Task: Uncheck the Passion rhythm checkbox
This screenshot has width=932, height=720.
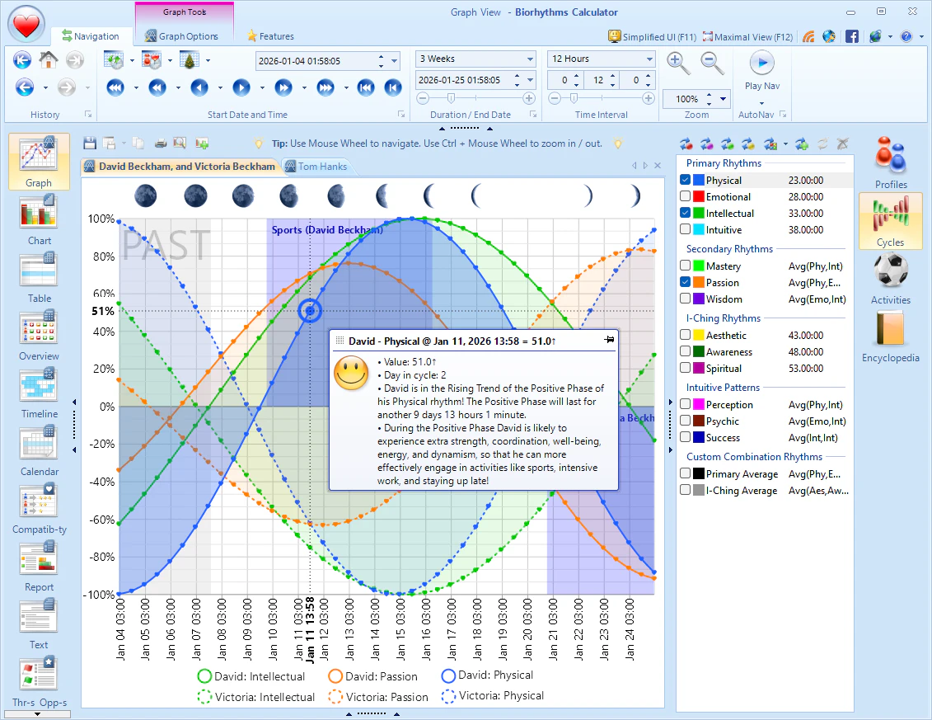Action: click(686, 283)
